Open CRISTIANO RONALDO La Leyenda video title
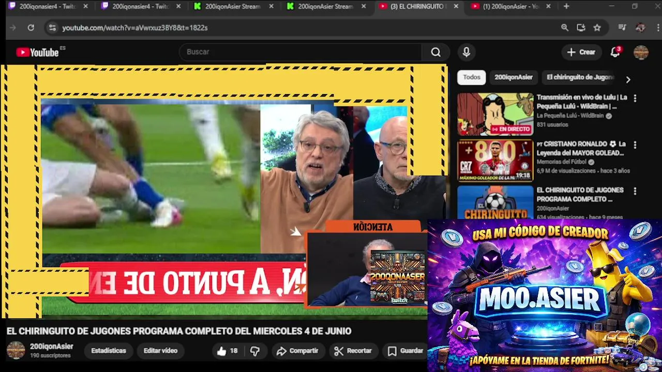This screenshot has width=662, height=372. click(581, 148)
